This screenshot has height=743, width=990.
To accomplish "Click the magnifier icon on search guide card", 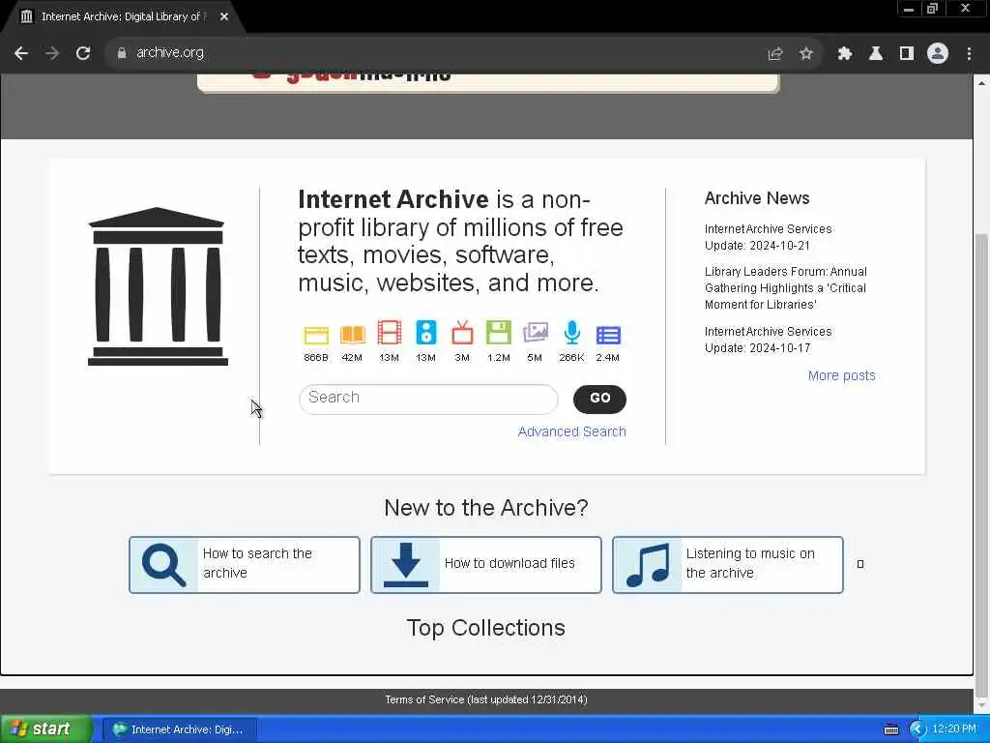I will 163,565.
